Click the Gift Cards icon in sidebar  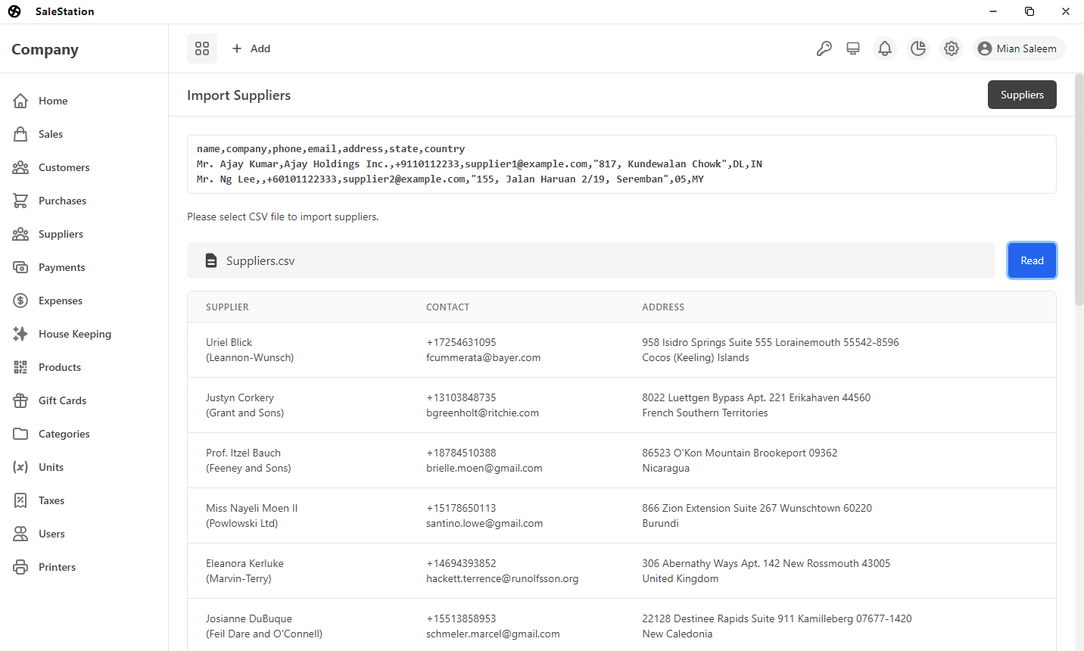[20, 400]
